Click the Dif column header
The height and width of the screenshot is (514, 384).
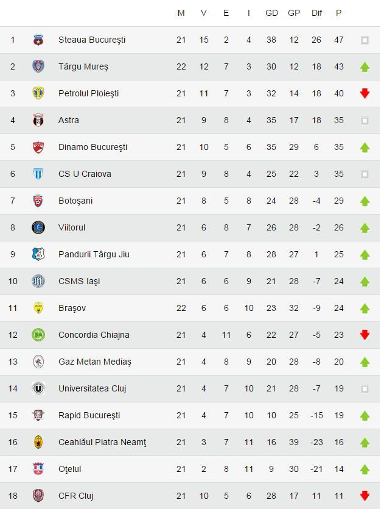click(316, 13)
